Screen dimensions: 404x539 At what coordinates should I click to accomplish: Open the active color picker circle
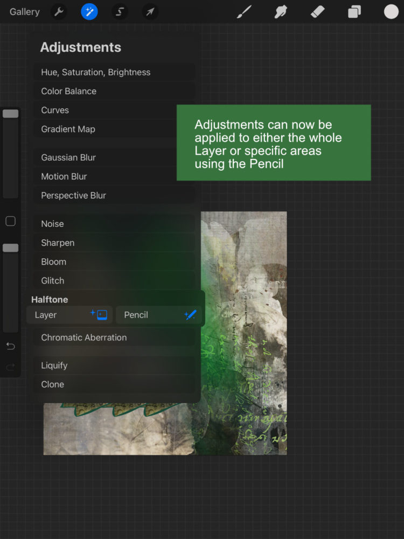(x=391, y=11)
